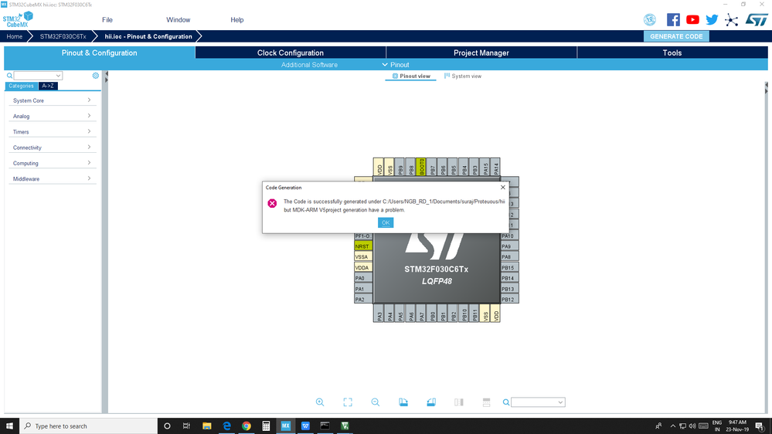Click the BOOT0 pin on chip
Viewport: 772px width, 434px height.
point(421,167)
